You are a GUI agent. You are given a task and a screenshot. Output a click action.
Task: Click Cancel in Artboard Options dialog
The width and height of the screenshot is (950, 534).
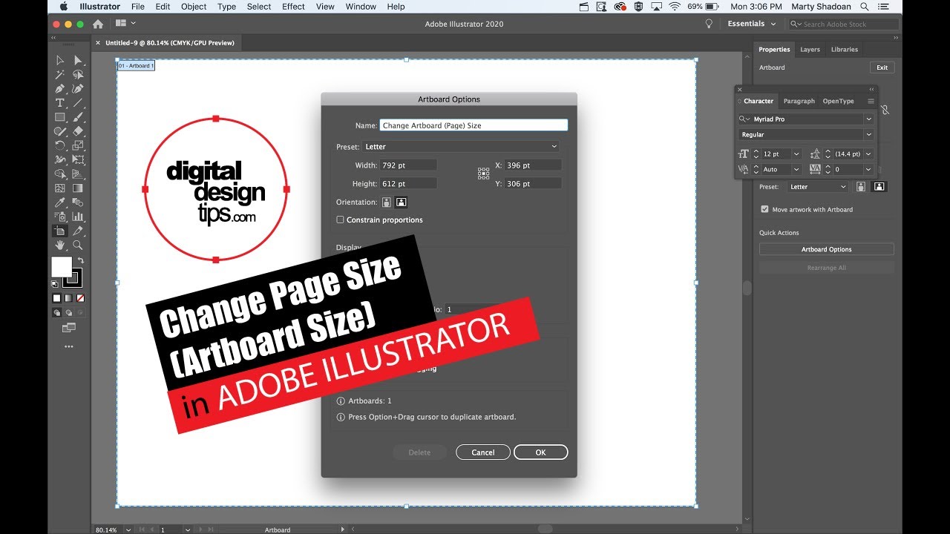(x=483, y=452)
